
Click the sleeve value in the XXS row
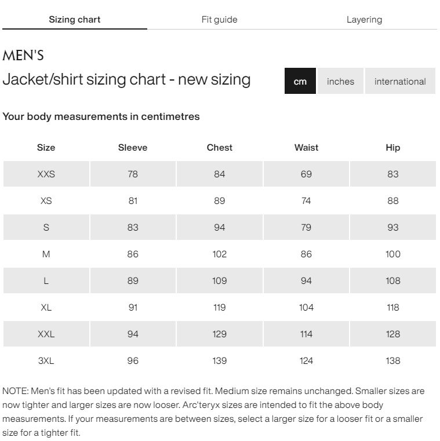(x=133, y=174)
